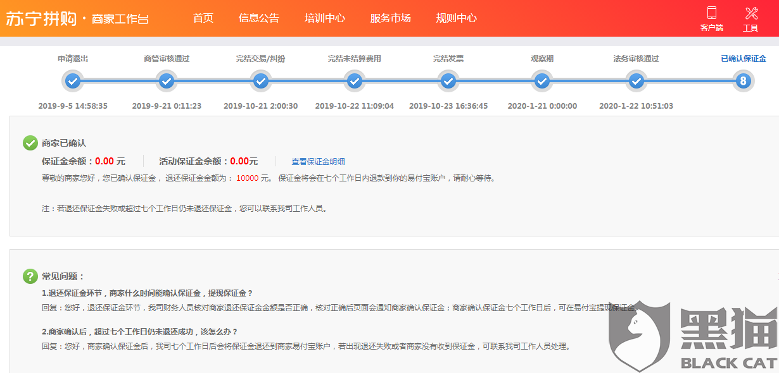Go to 首页 in the navigation

coord(203,18)
